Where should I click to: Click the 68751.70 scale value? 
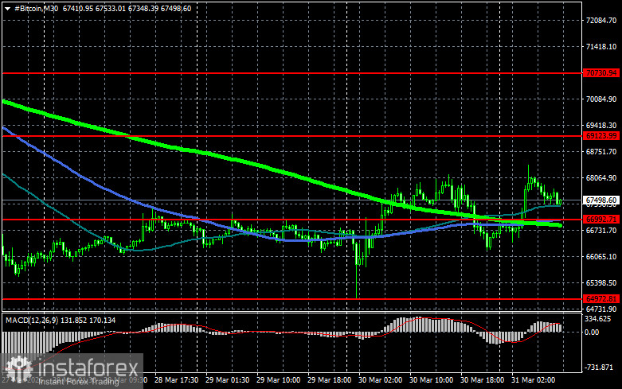(601, 152)
